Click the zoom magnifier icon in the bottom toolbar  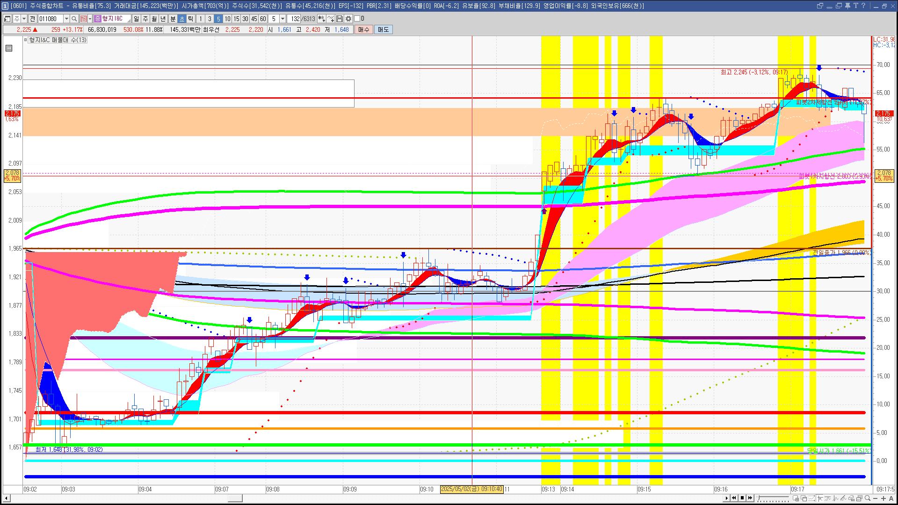tap(868, 498)
